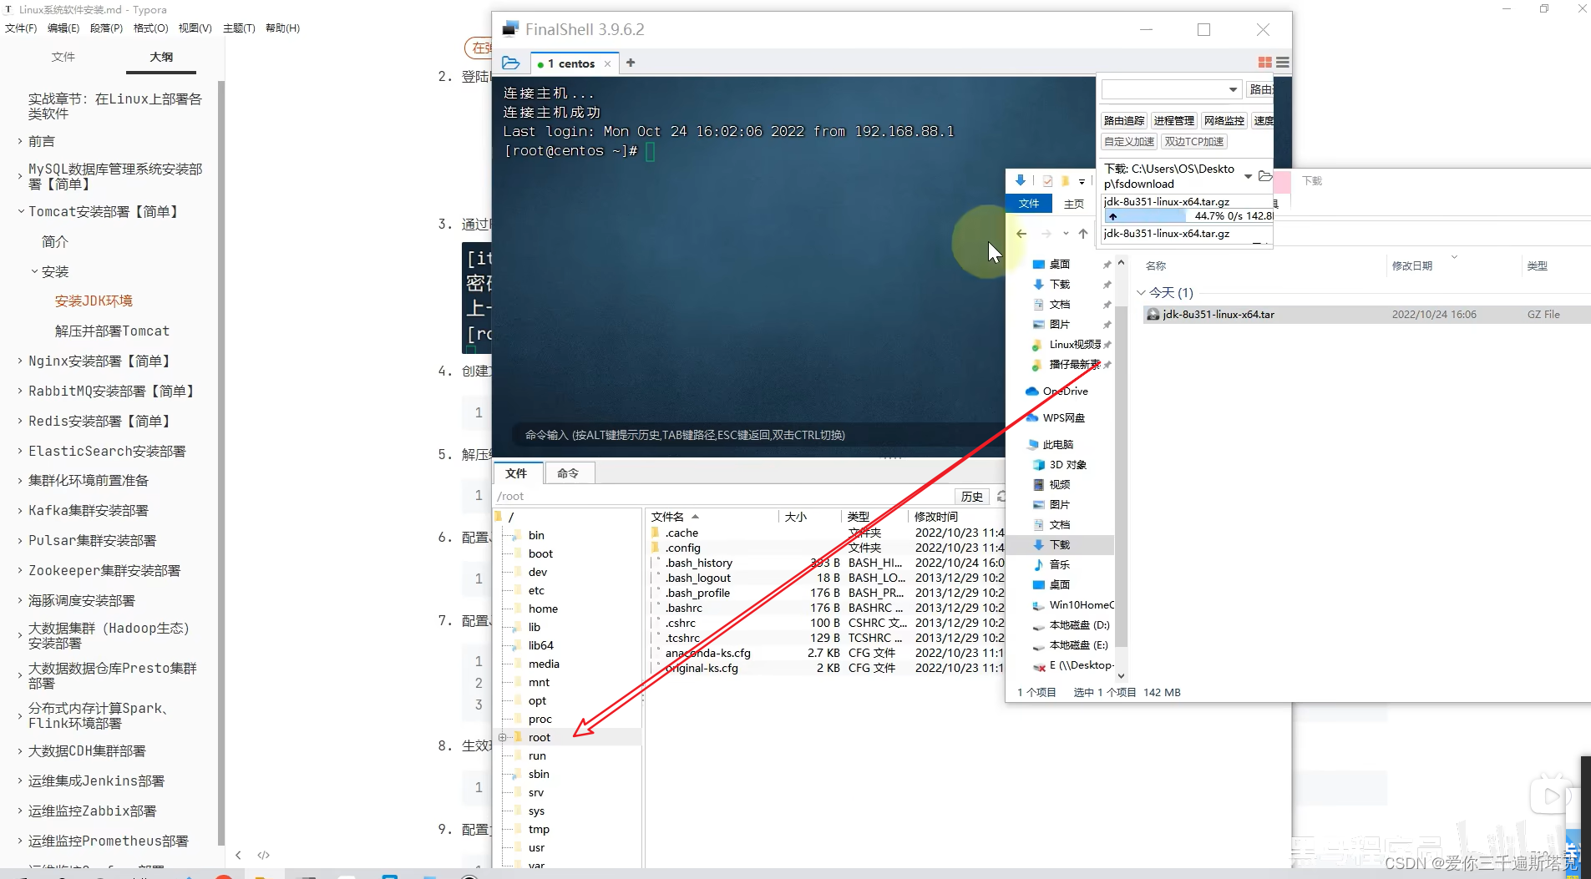Click the /root remote path field
Image resolution: width=1591 pixels, height=879 pixels.
723,497
